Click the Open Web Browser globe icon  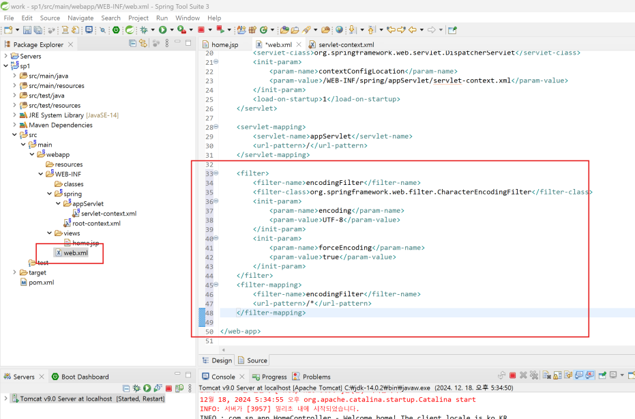pos(340,30)
